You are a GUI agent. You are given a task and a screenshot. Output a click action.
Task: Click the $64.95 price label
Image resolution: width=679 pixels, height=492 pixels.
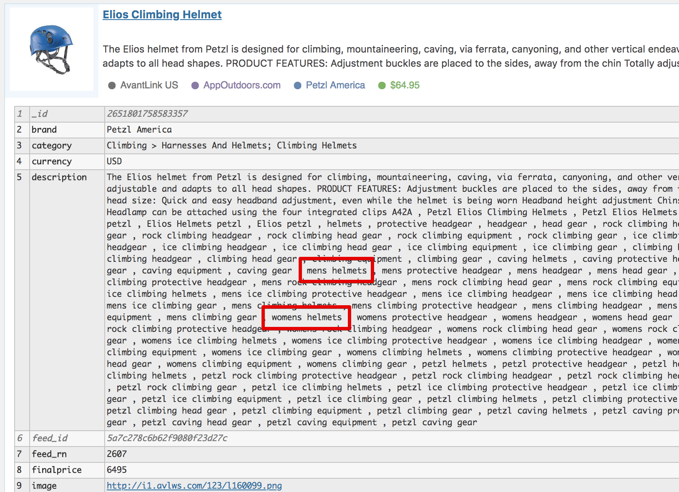click(x=405, y=85)
